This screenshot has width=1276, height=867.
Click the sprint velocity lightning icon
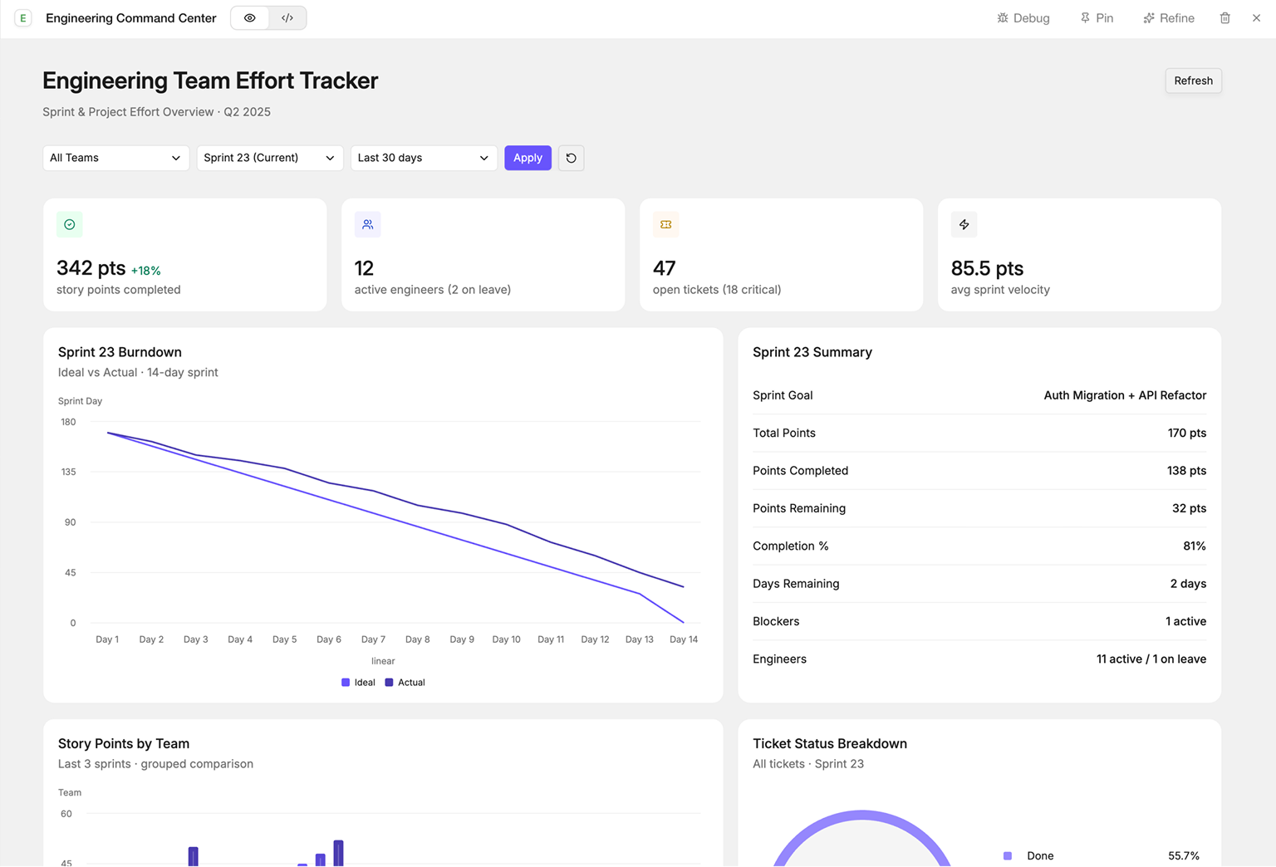(x=964, y=224)
